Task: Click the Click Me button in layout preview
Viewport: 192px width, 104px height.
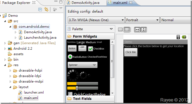Action: (131, 52)
